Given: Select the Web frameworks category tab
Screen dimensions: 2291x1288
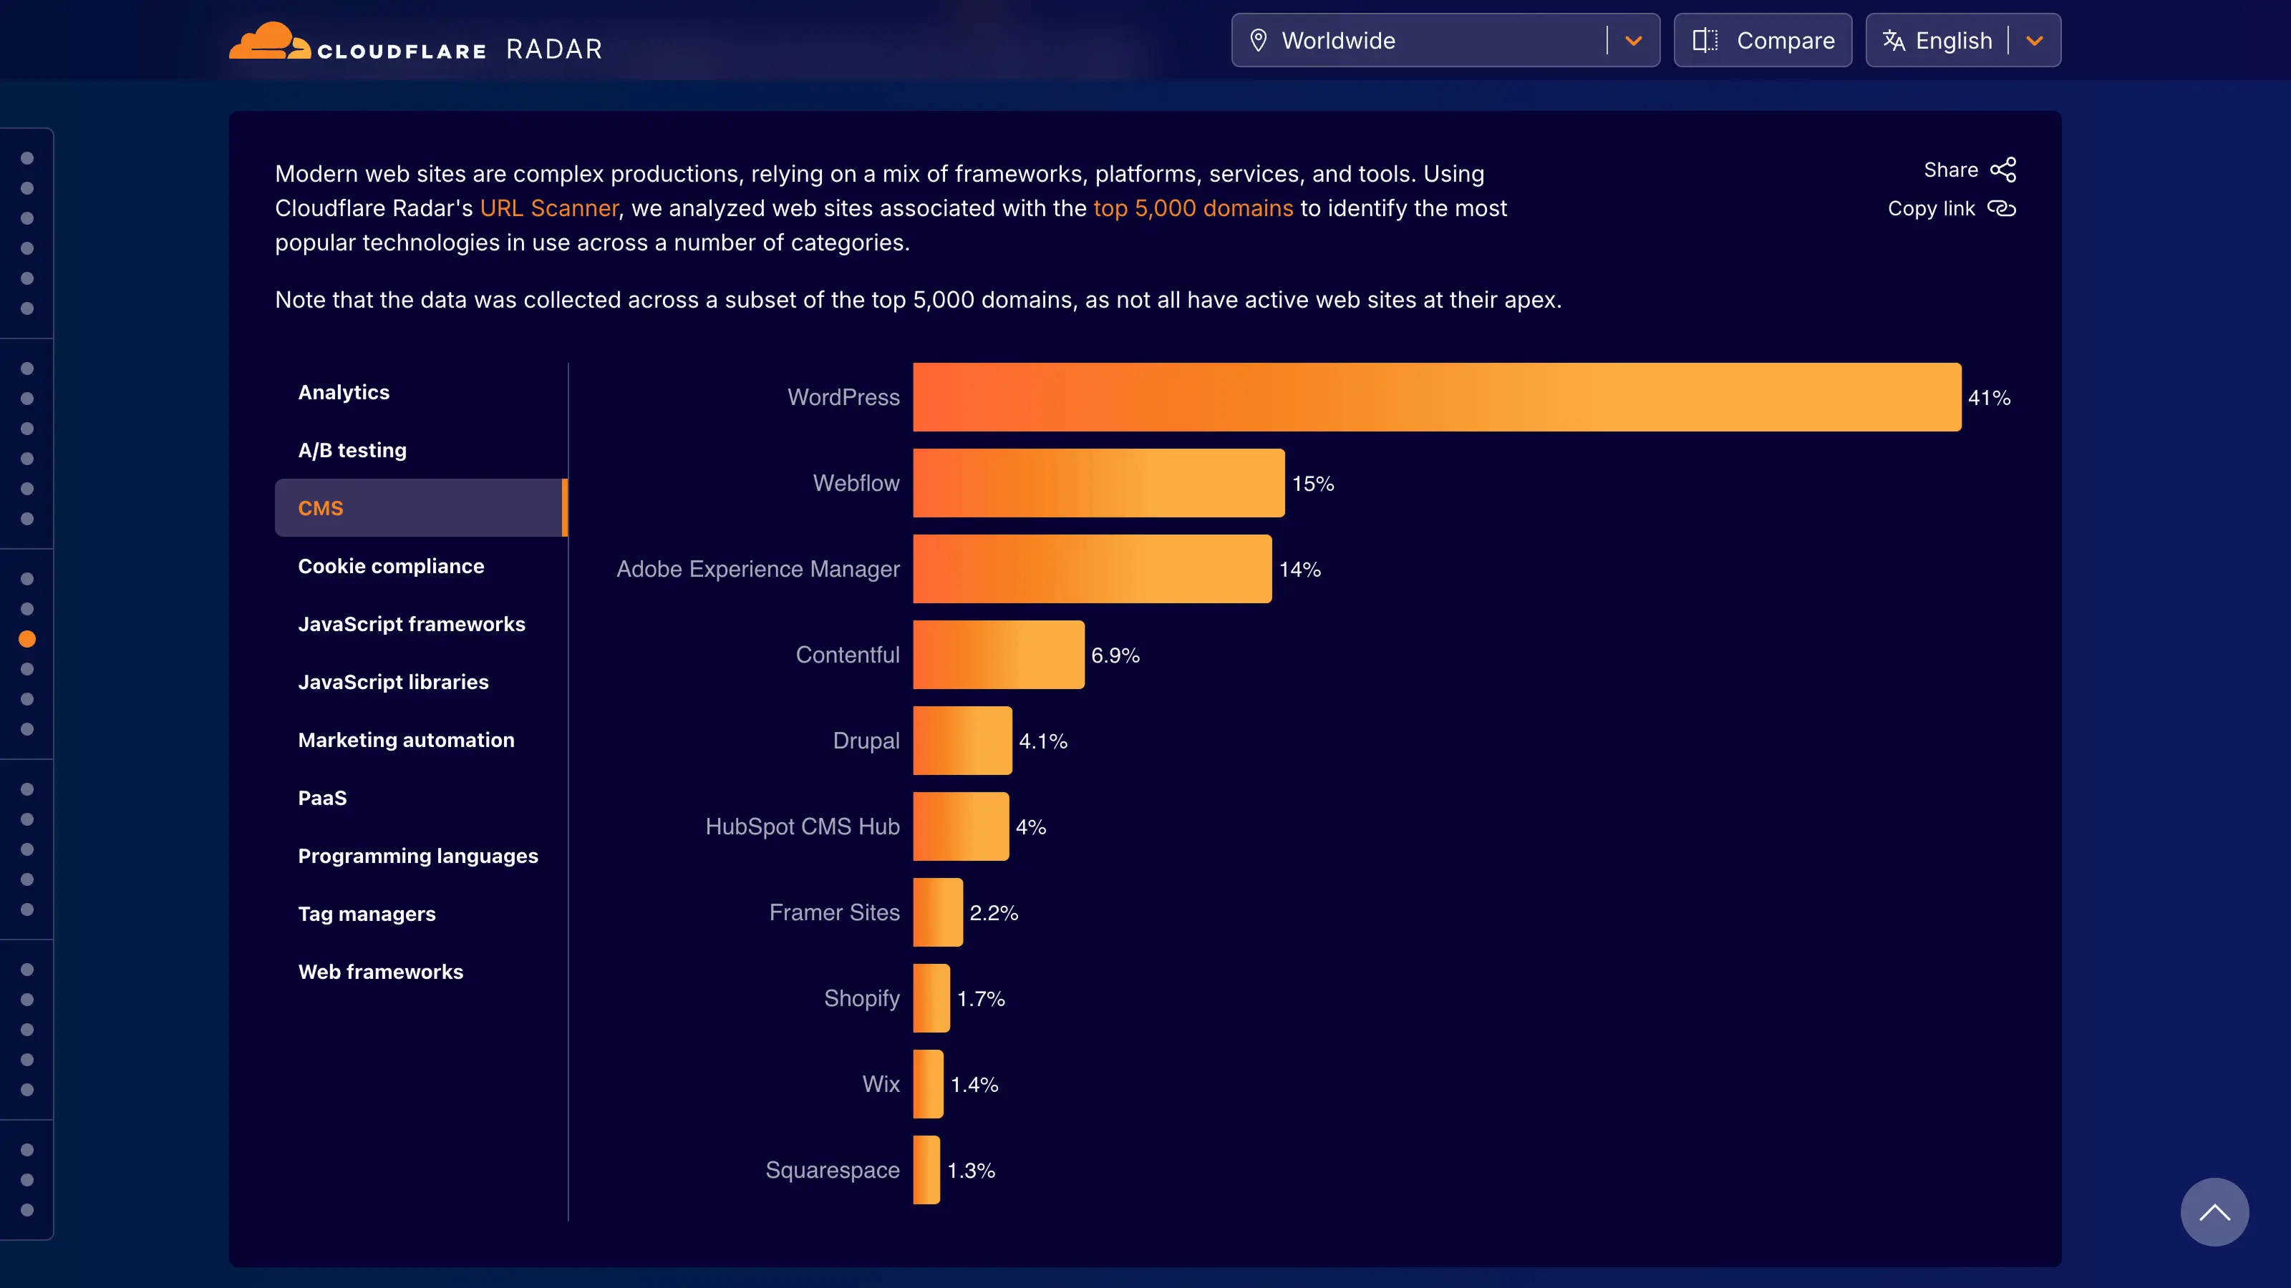Looking at the screenshot, I should coord(421,972).
